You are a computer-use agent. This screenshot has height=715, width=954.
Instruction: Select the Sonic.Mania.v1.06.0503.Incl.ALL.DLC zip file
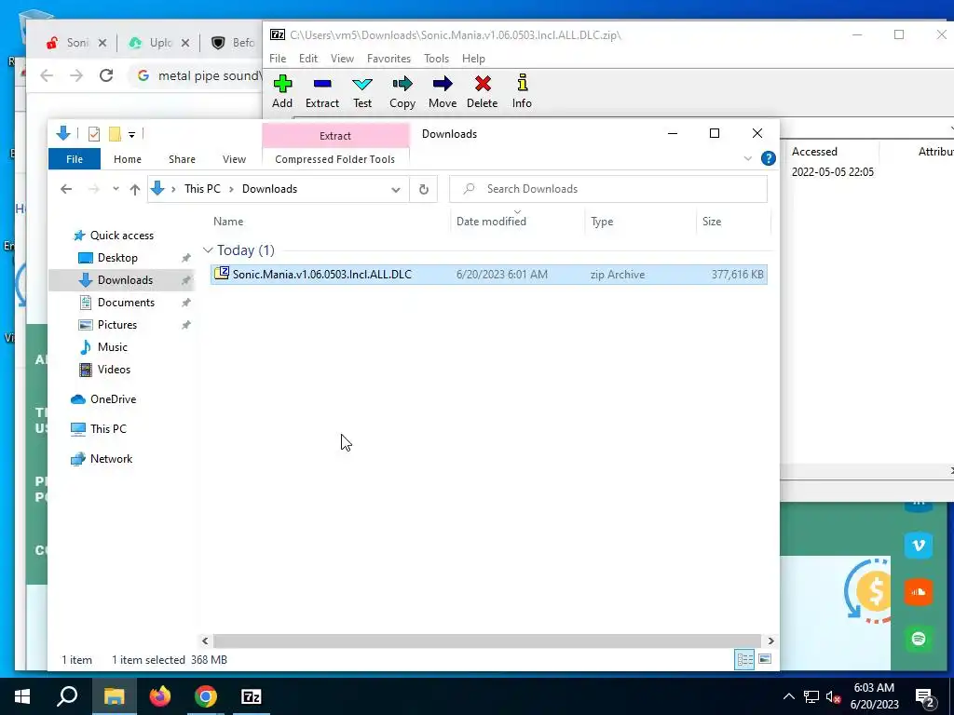[489, 275]
